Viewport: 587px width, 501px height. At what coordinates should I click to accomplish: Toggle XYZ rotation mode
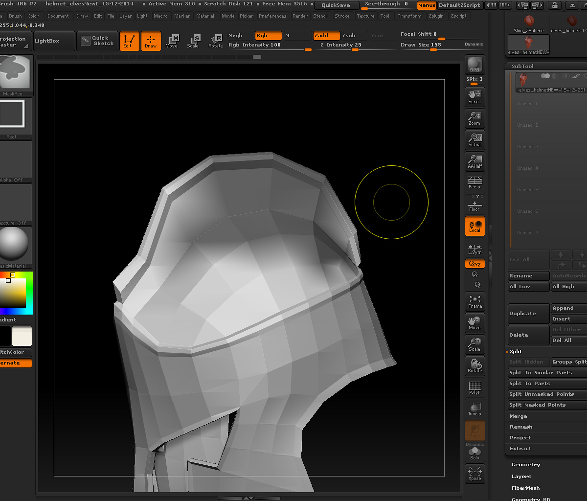coord(474,264)
